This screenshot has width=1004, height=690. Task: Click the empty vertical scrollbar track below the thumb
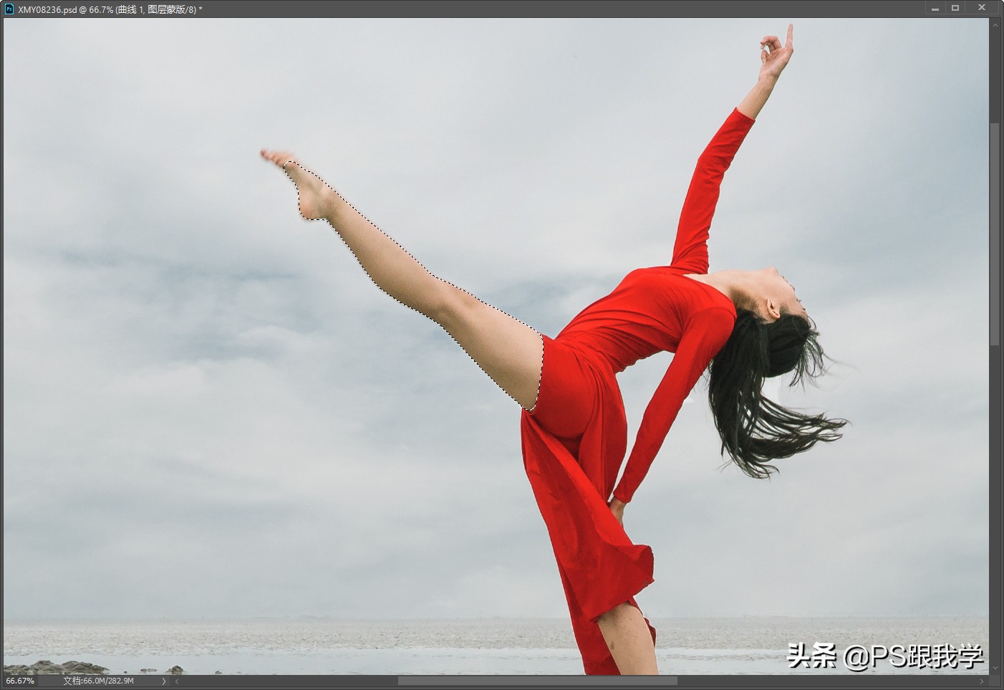[995, 502]
